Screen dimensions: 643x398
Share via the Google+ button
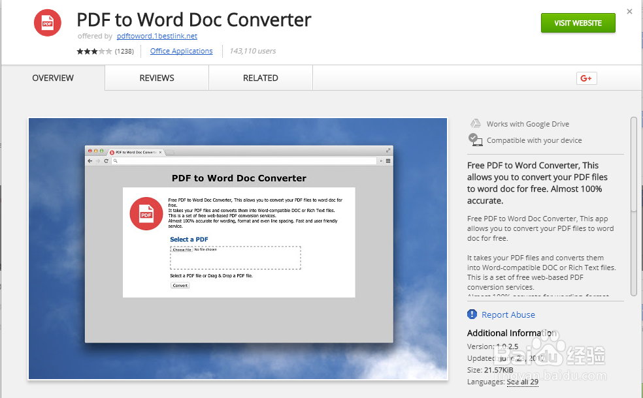(x=586, y=78)
